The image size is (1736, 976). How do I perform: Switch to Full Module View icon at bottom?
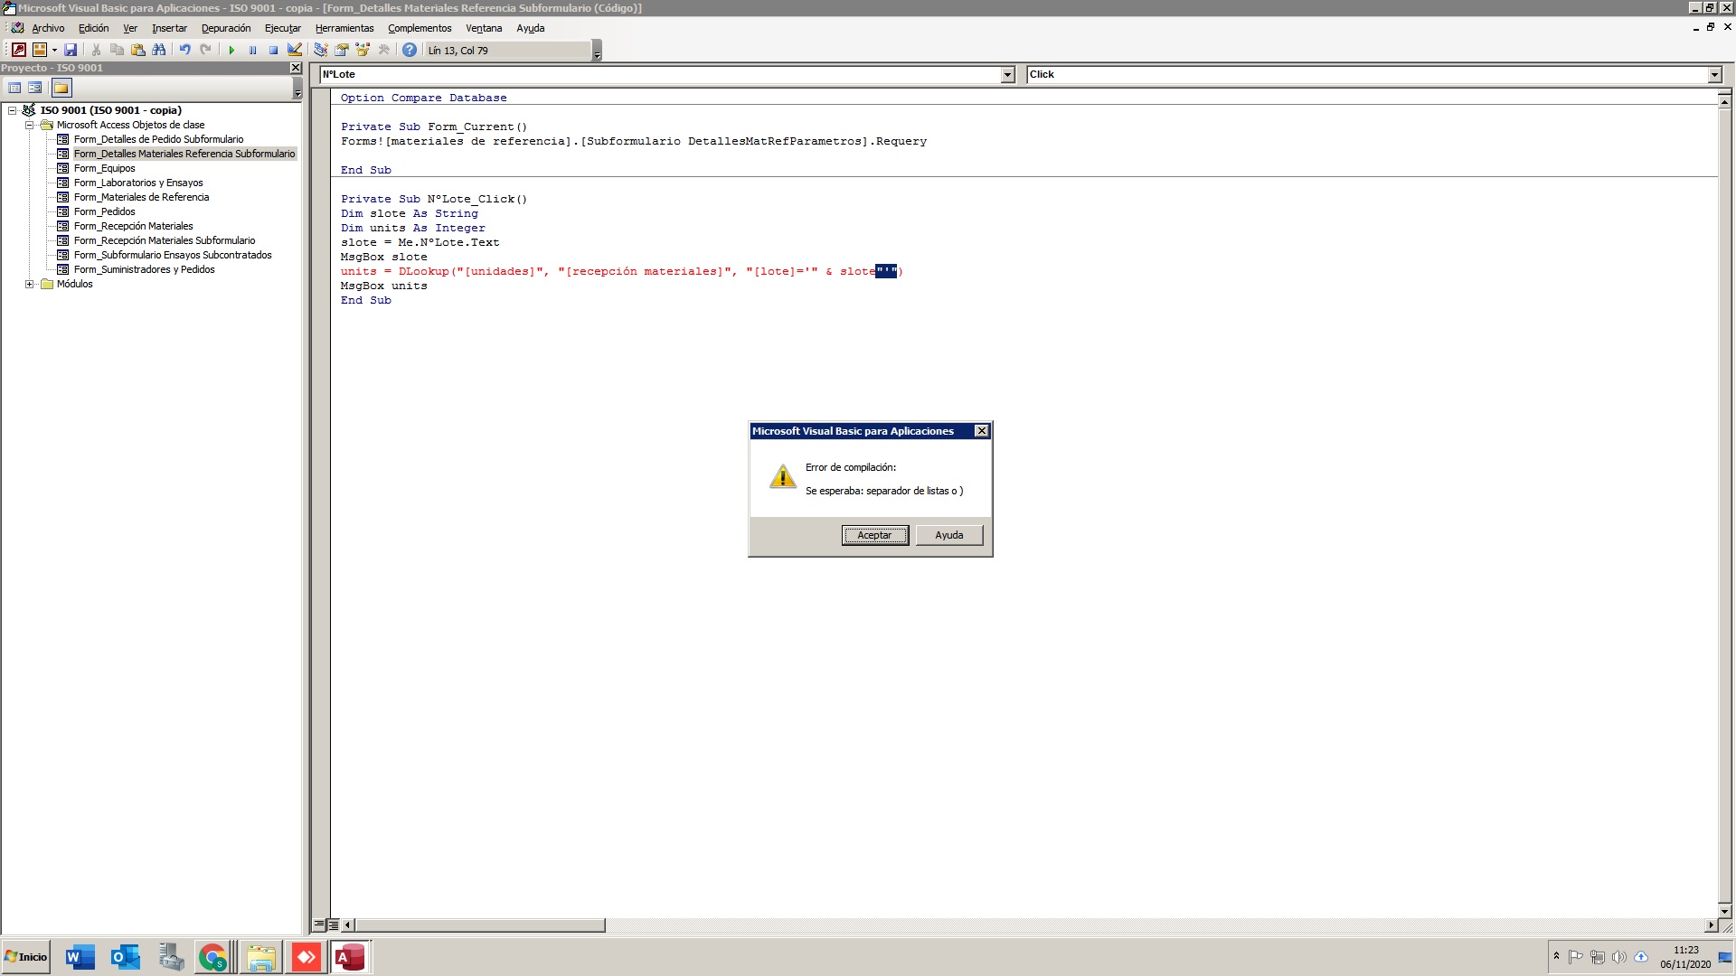point(334,924)
